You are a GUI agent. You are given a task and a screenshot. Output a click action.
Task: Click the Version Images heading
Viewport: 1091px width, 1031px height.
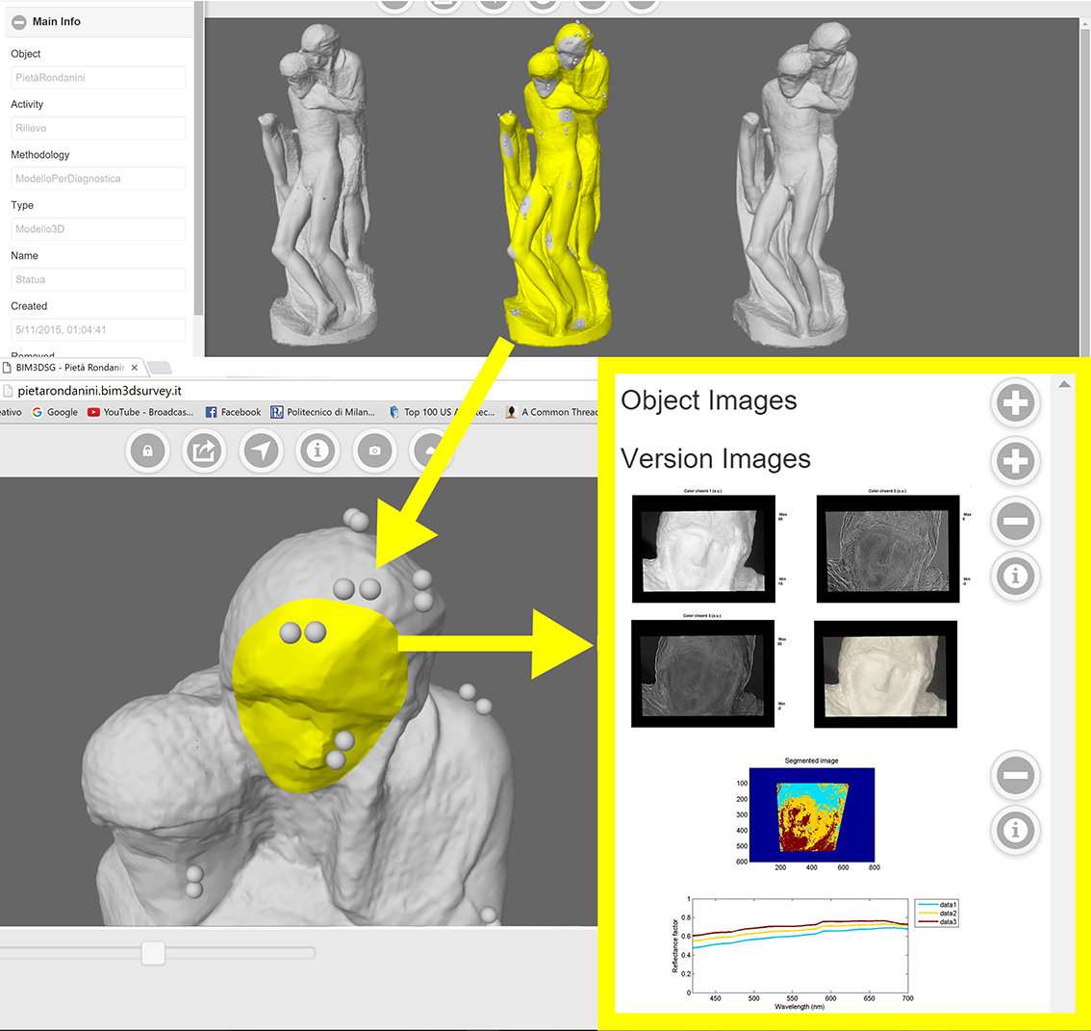click(x=715, y=459)
